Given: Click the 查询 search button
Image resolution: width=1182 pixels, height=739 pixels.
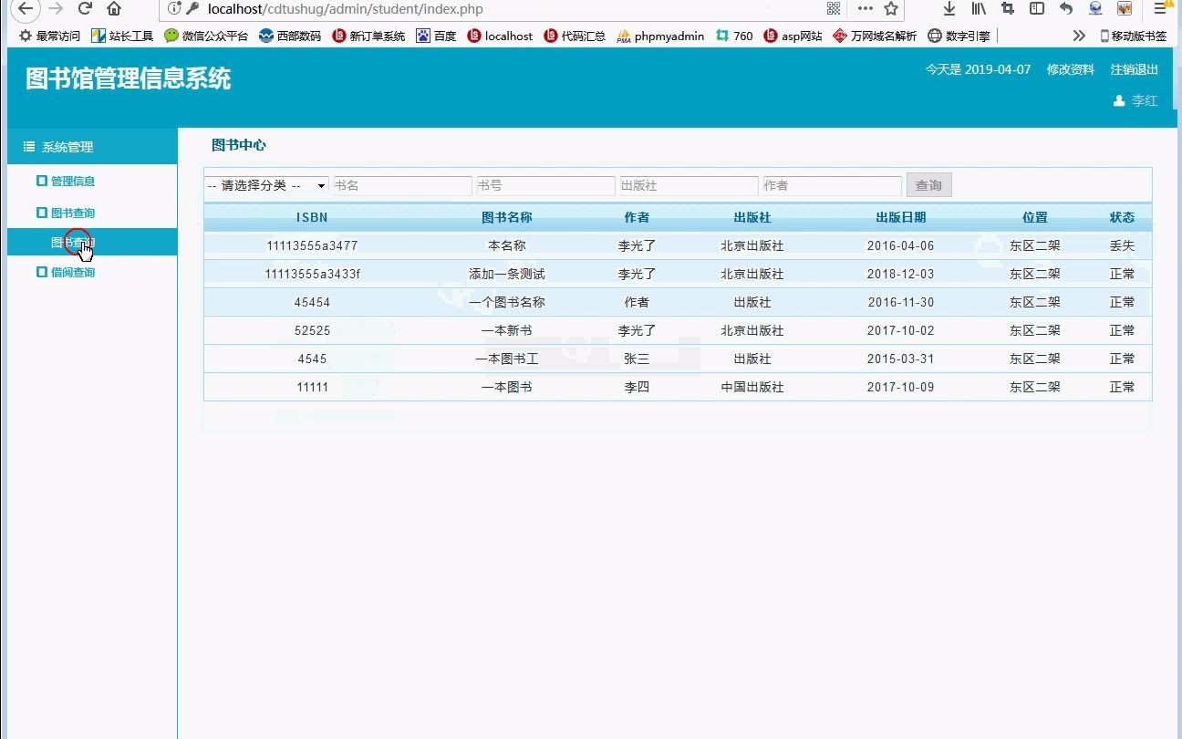Looking at the screenshot, I should point(929,185).
